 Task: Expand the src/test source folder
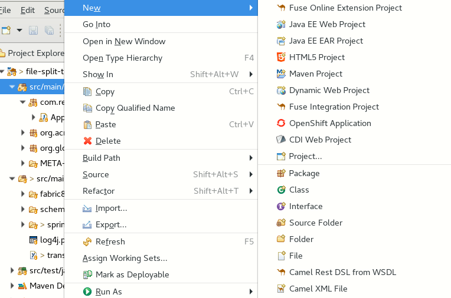[12, 270]
